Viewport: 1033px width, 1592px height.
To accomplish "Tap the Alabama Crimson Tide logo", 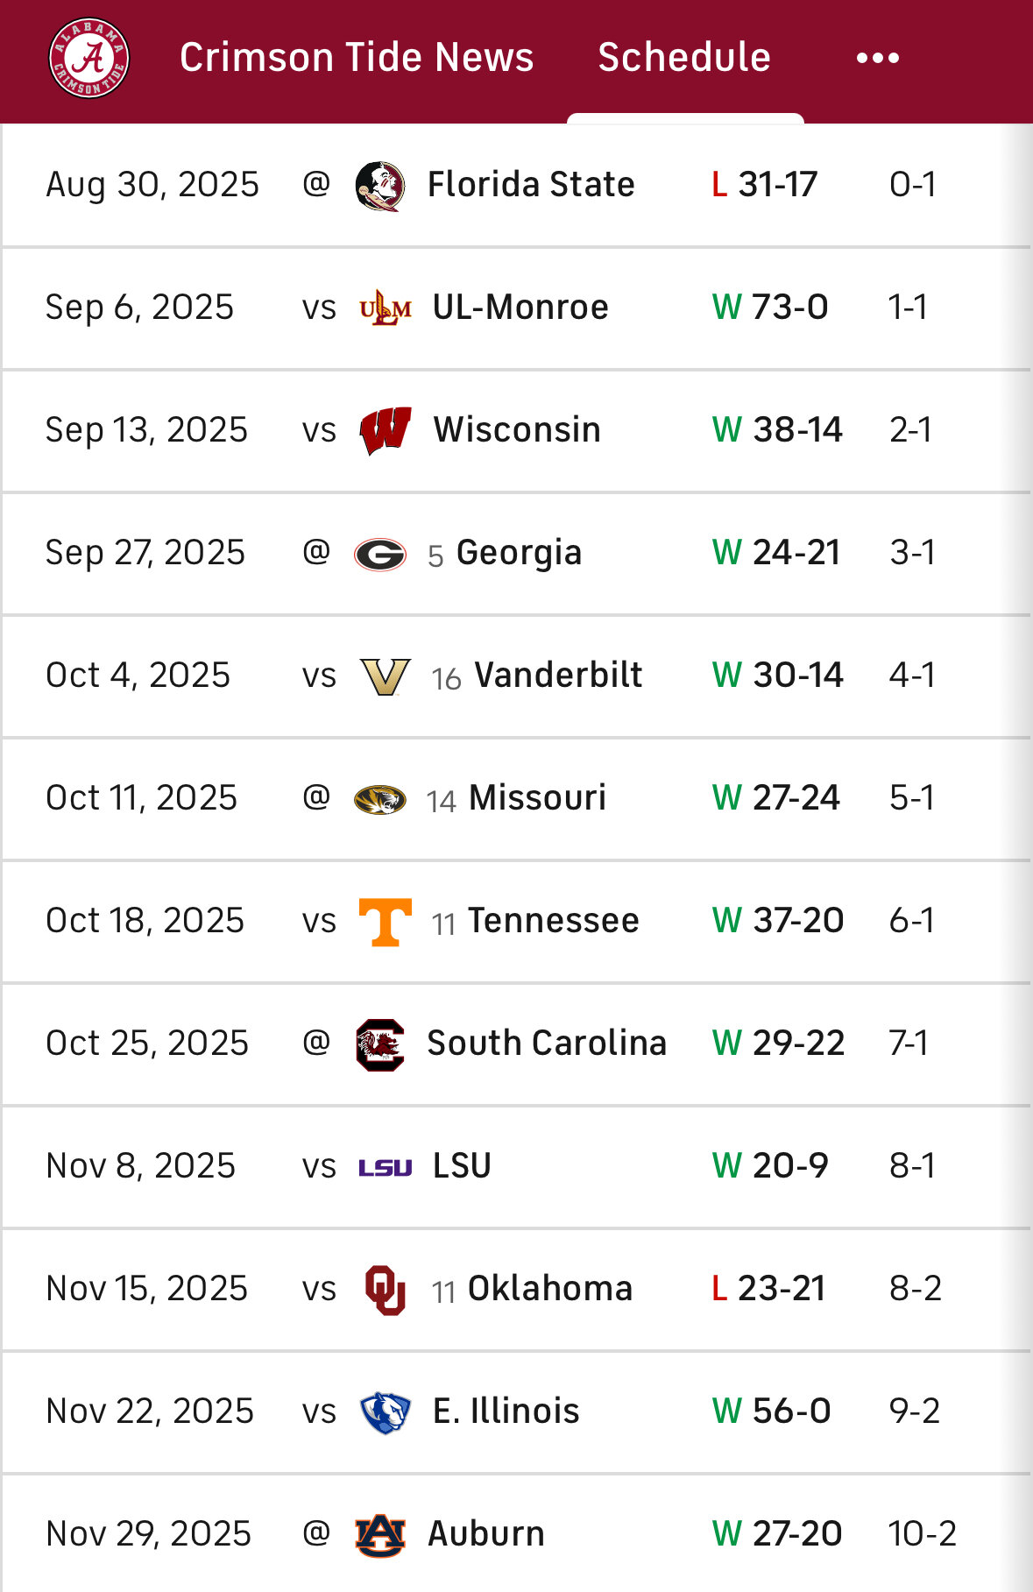I will pyautogui.click(x=88, y=58).
